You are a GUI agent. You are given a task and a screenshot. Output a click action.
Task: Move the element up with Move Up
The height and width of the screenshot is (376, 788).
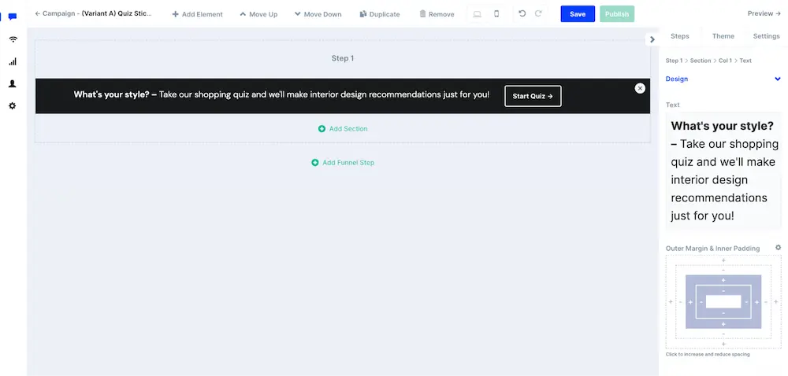tap(258, 14)
